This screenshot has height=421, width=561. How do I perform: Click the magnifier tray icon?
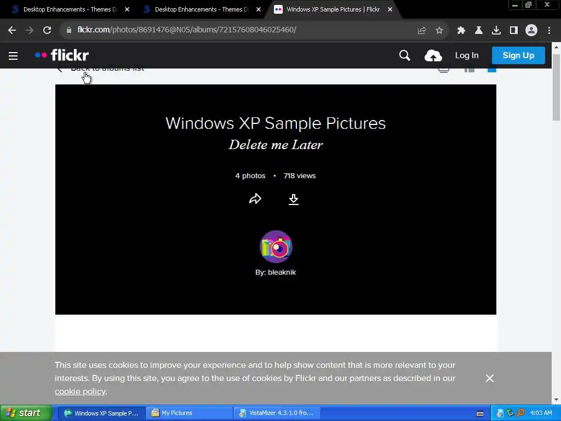tap(520, 413)
